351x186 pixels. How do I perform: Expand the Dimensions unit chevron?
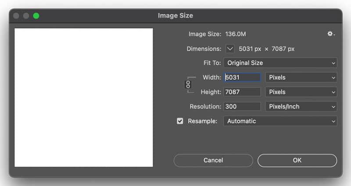coord(230,49)
